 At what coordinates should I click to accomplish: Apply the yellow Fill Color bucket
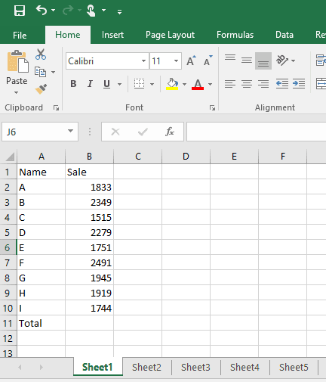(172, 84)
